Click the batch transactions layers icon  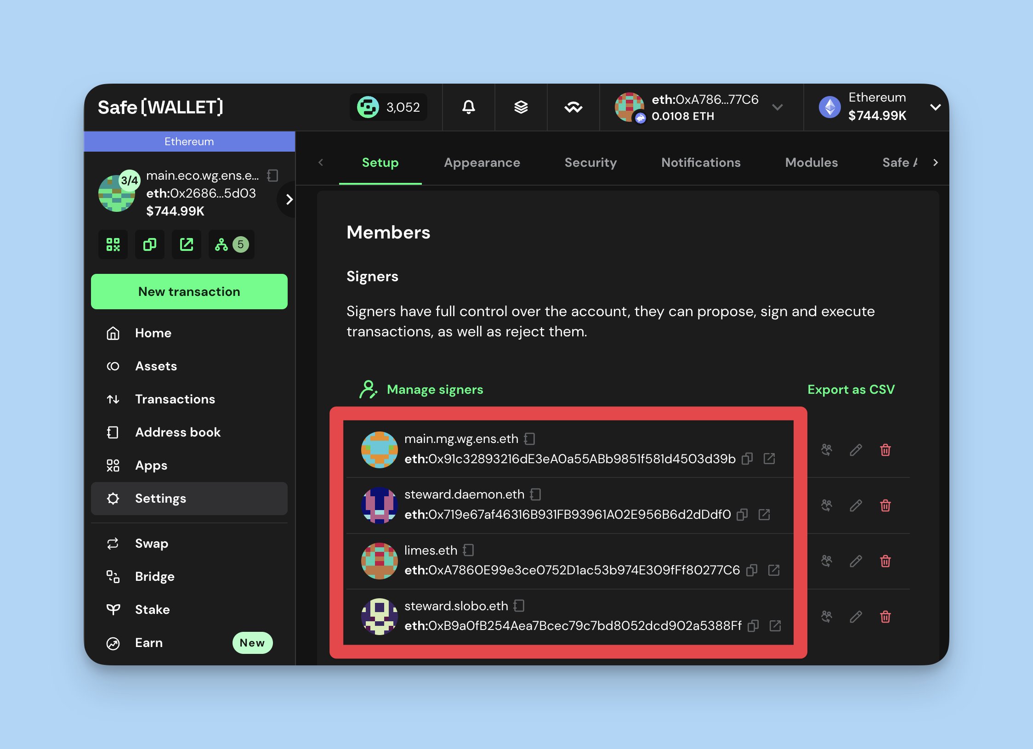[x=521, y=107]
